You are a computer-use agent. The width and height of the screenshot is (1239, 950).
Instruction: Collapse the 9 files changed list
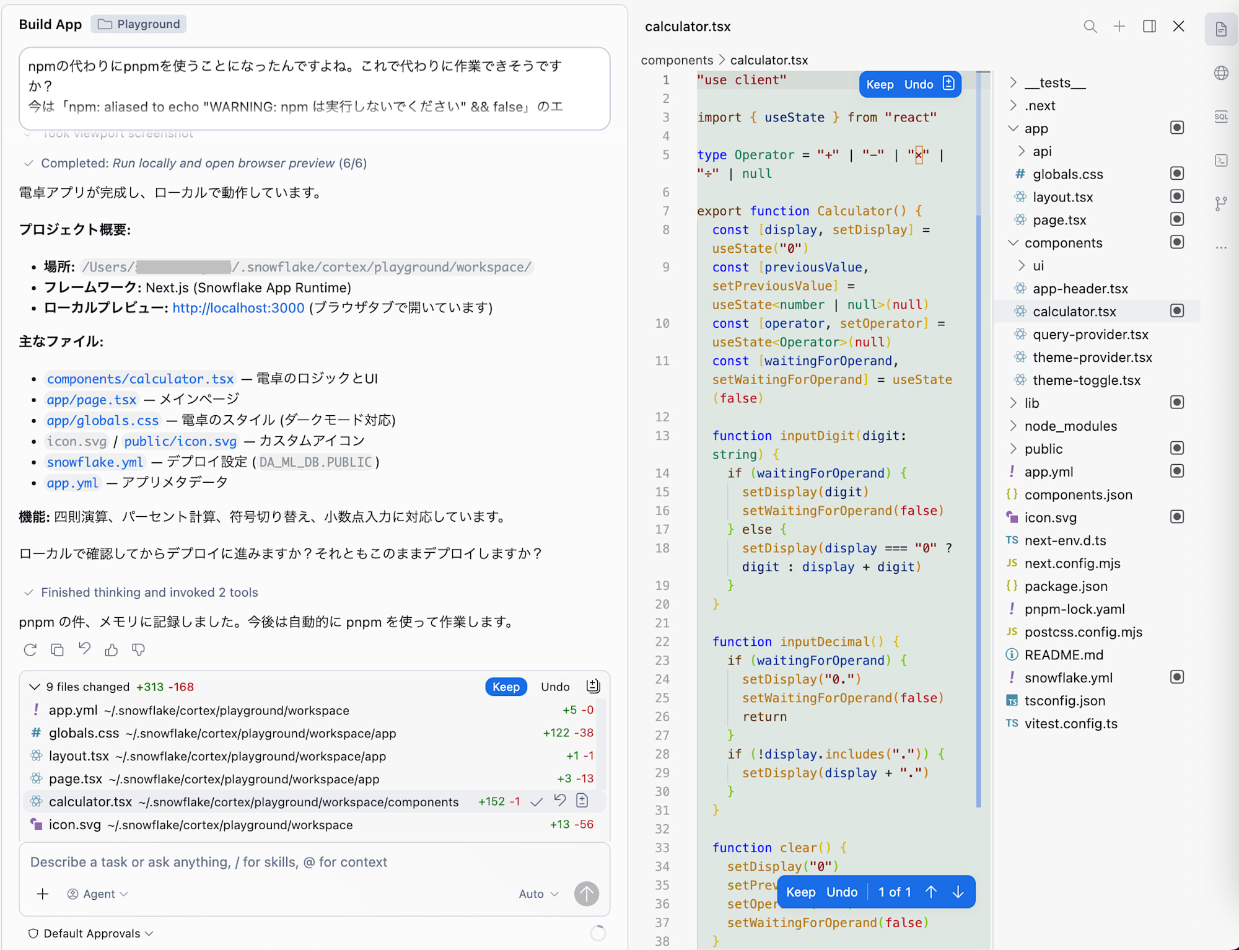(35, 687)
